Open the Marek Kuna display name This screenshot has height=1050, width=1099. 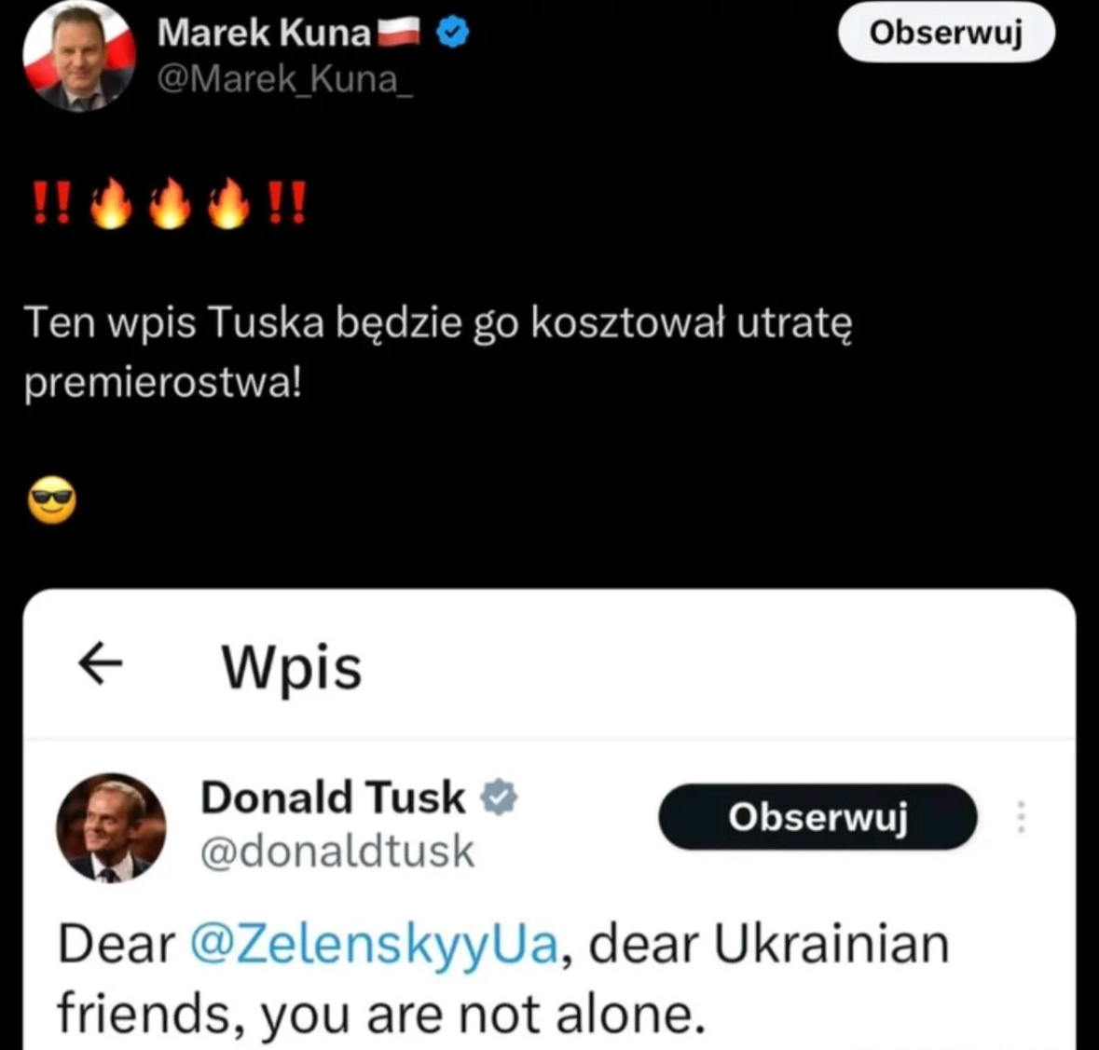pos(264,33)
